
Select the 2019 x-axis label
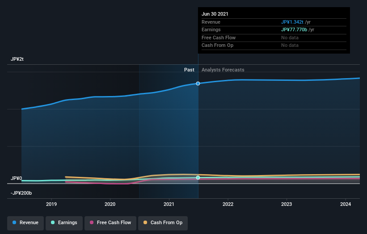(51, 205)
